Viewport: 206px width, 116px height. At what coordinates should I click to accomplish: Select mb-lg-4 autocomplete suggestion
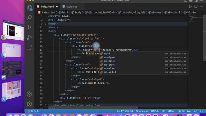tap(144, 57)
